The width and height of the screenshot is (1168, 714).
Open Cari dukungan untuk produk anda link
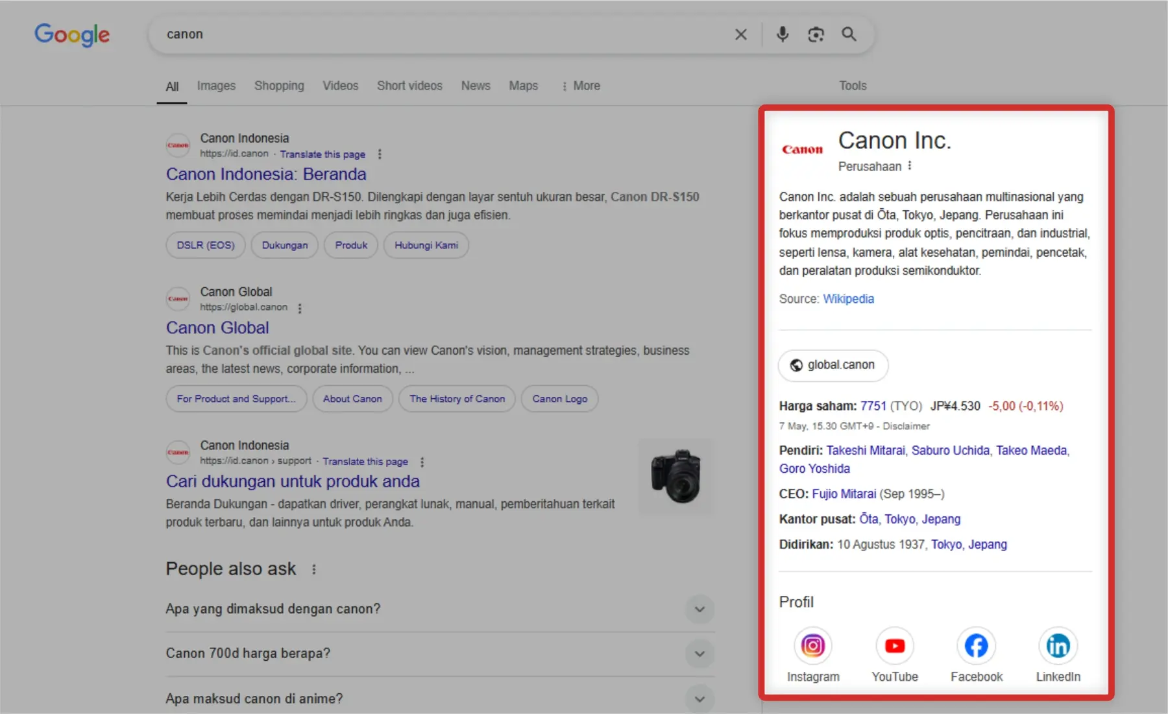pyautogui.click(x=293, y=481)
